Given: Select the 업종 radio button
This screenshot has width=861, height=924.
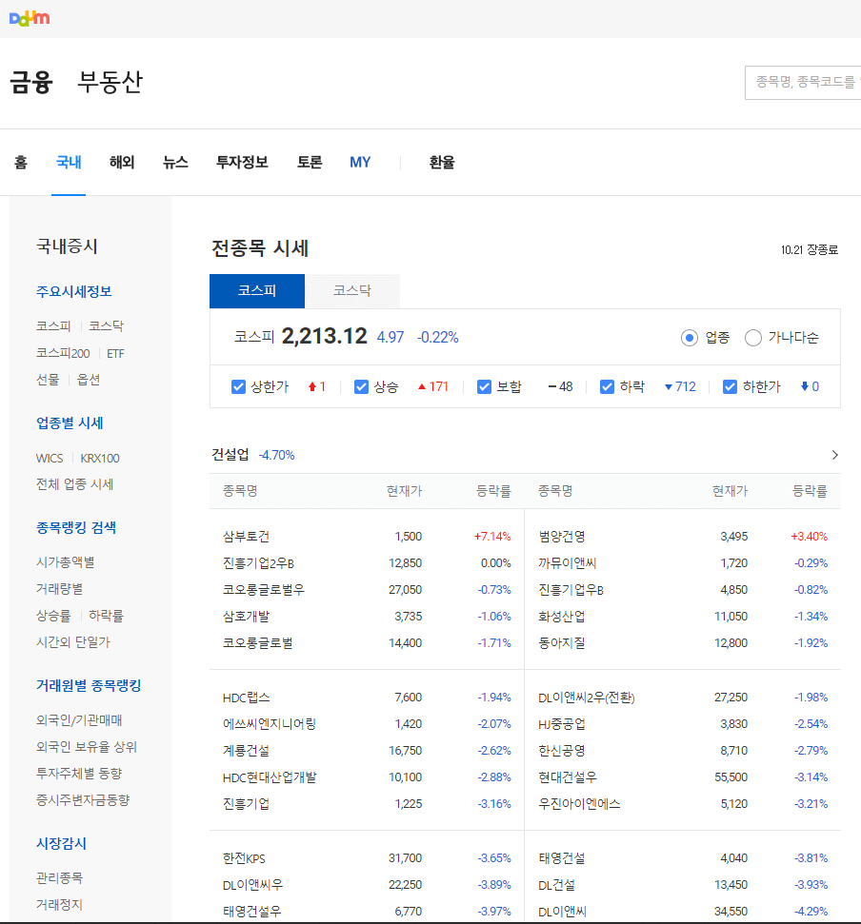Looking at the screenshot, I should (x=690, y=338).
